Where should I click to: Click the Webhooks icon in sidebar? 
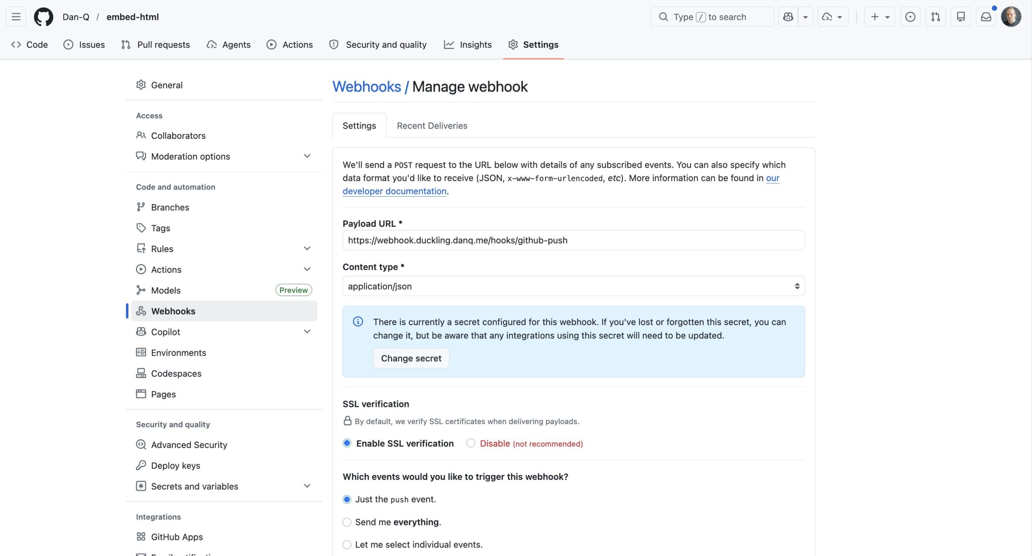click(x=141, y=311)
